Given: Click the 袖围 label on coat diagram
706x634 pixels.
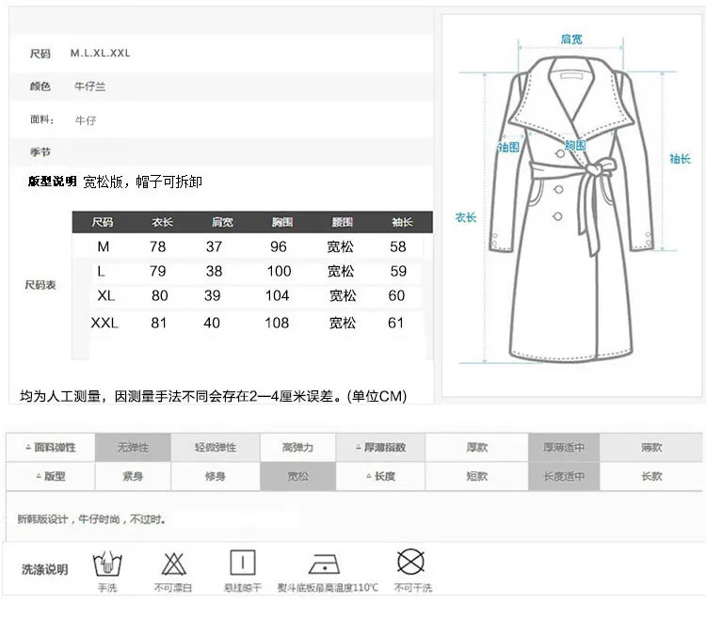Looking at the screenshot, I should (508, 147).
